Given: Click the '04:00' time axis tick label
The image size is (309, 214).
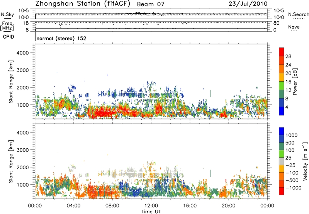Looking at the screenshot, I should [x=73, y=206].
